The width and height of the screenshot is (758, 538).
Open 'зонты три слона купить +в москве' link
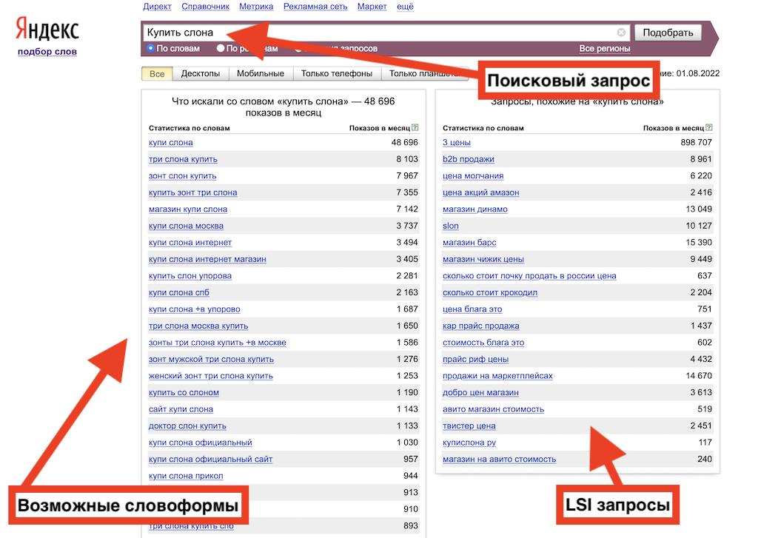(218, 343)
